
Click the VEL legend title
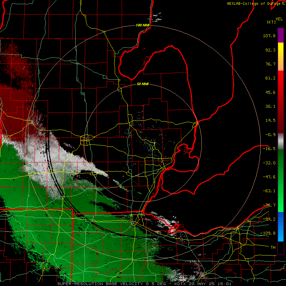point(279,19)
